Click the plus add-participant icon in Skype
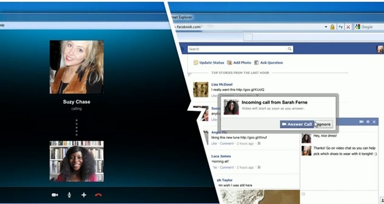Image resolution: width=384 pixels, height=204 pixels. pyautogui.click(x=84, y=195)
